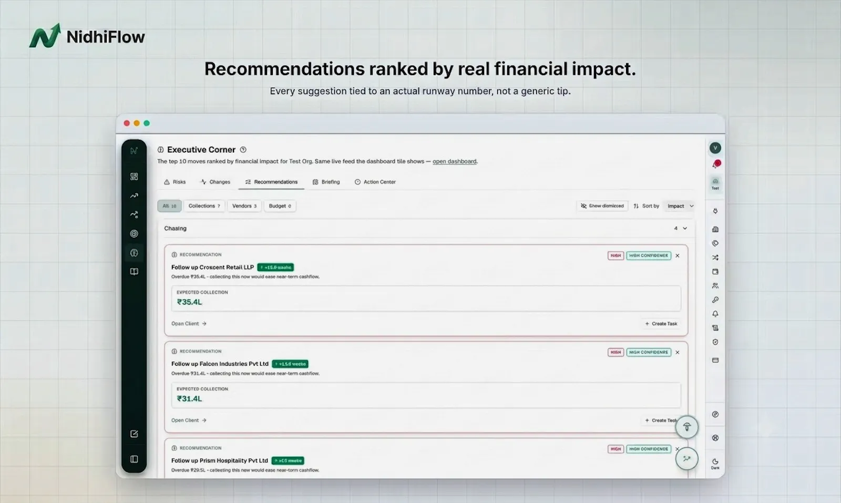This screenshot has width=841, height=503.
Task: Open the floating chart assistant round button
Action: coord(686,459)
